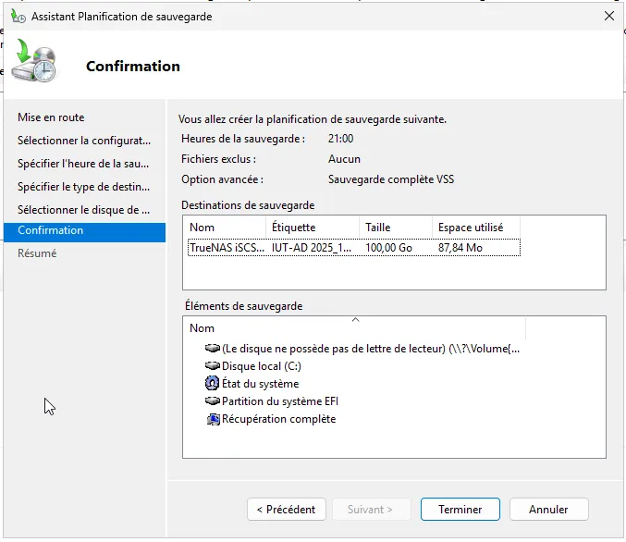Click the Partition du système EFI icon

tap(214, 401)
